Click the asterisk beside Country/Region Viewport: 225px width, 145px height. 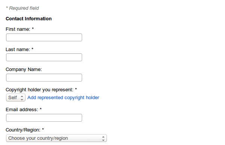coord(43,129)
